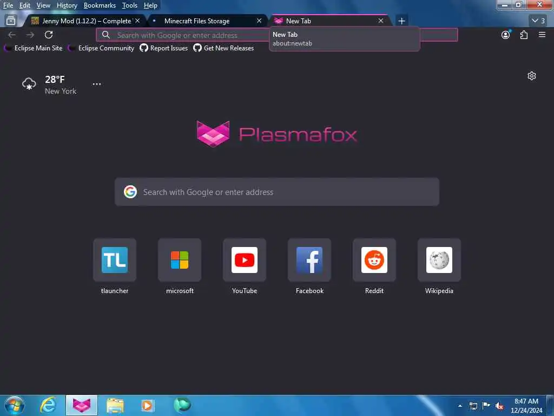Viewport: 554px width, 416px height.
Task: Open the account profile icon
Action: [x=506, y=35]
